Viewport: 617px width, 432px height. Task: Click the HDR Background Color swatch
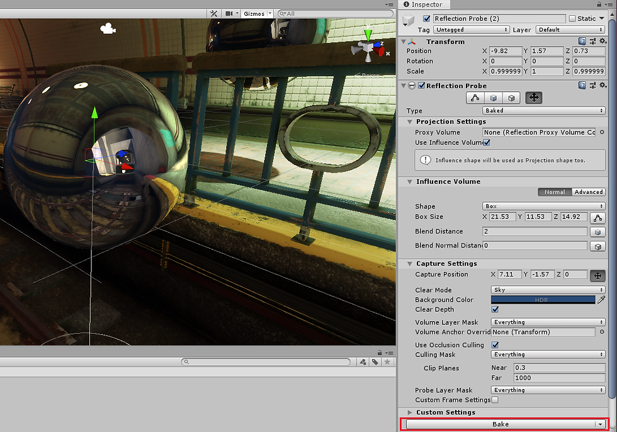click(543, 300)
